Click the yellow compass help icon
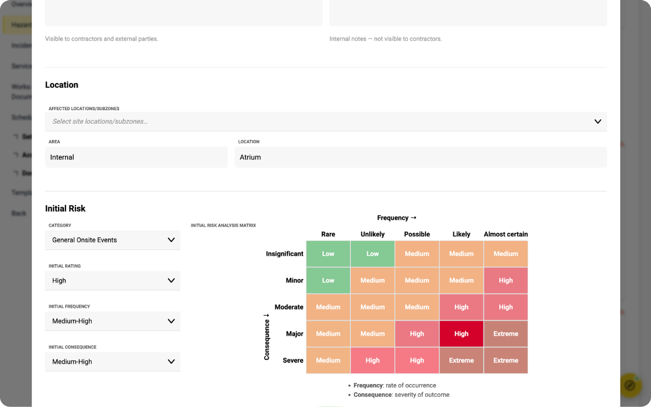 pyautogui.click(x=630, y=385)
